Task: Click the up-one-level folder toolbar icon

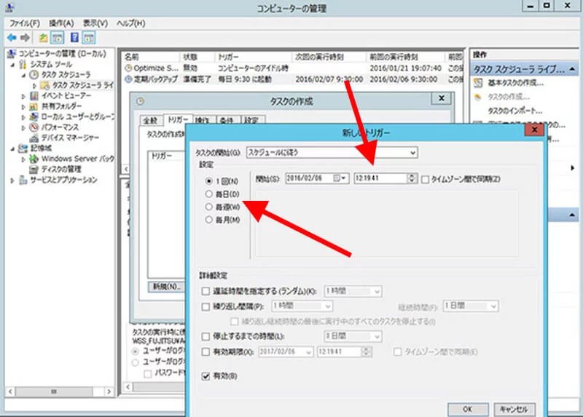Action: [43, 37]
